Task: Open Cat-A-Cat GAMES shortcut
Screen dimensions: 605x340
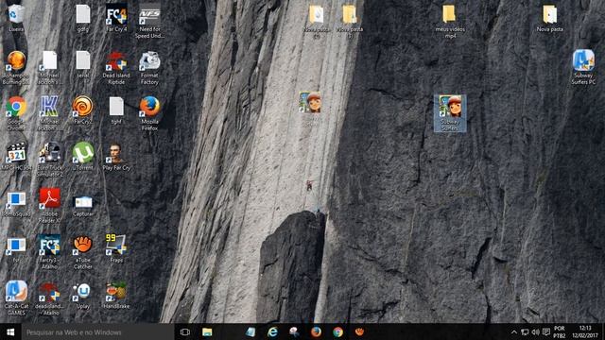Action: (16, 298)
